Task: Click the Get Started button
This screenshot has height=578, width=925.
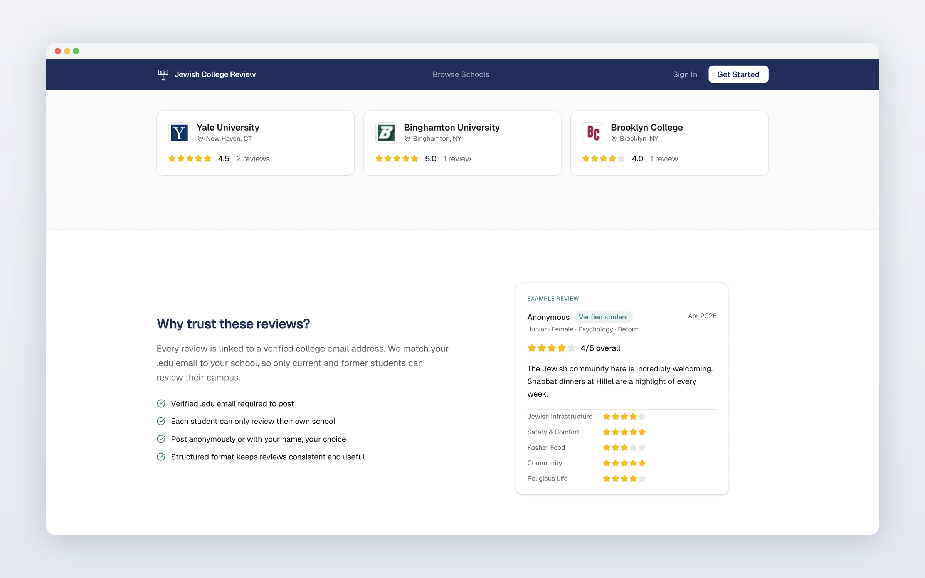Action: [x=738, y=74]
